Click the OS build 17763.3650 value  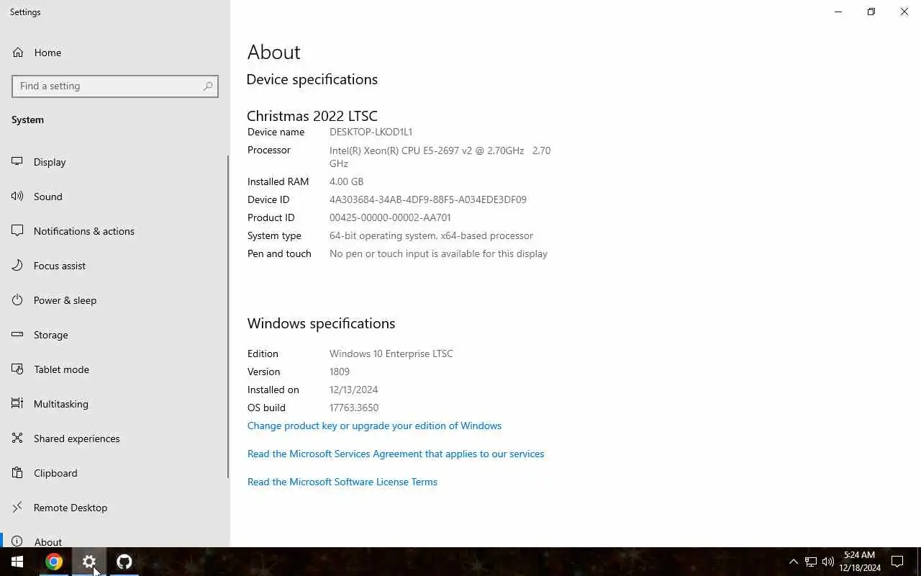pyautogui.click(x=354, y=408)
